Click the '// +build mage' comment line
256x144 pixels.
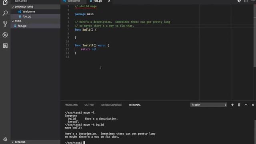[86, 6]
